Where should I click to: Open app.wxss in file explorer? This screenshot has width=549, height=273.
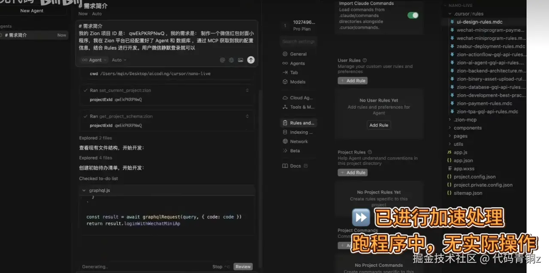point(464,168)
